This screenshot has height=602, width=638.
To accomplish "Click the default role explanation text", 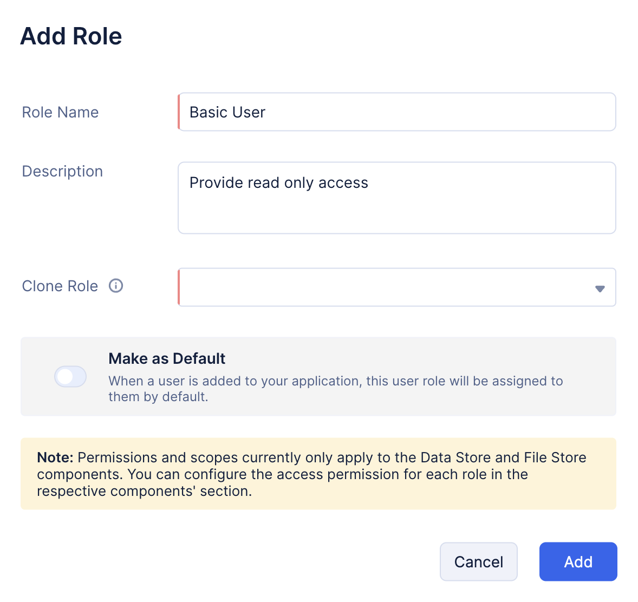I will pos(336,389).
